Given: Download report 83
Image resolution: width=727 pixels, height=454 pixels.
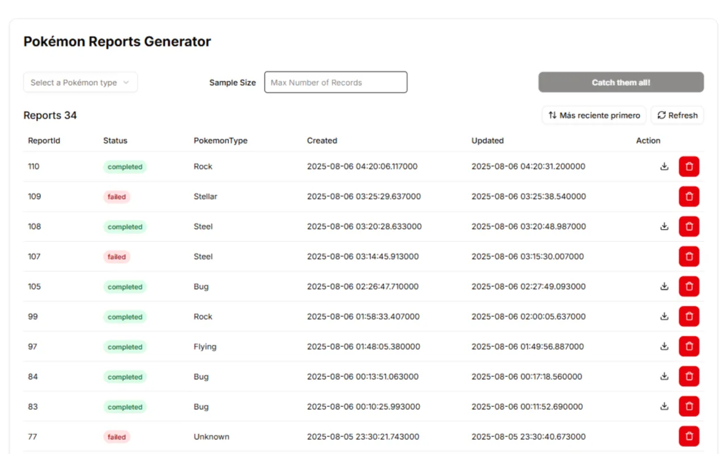Looking at the screenshot, I should point(664,406).
